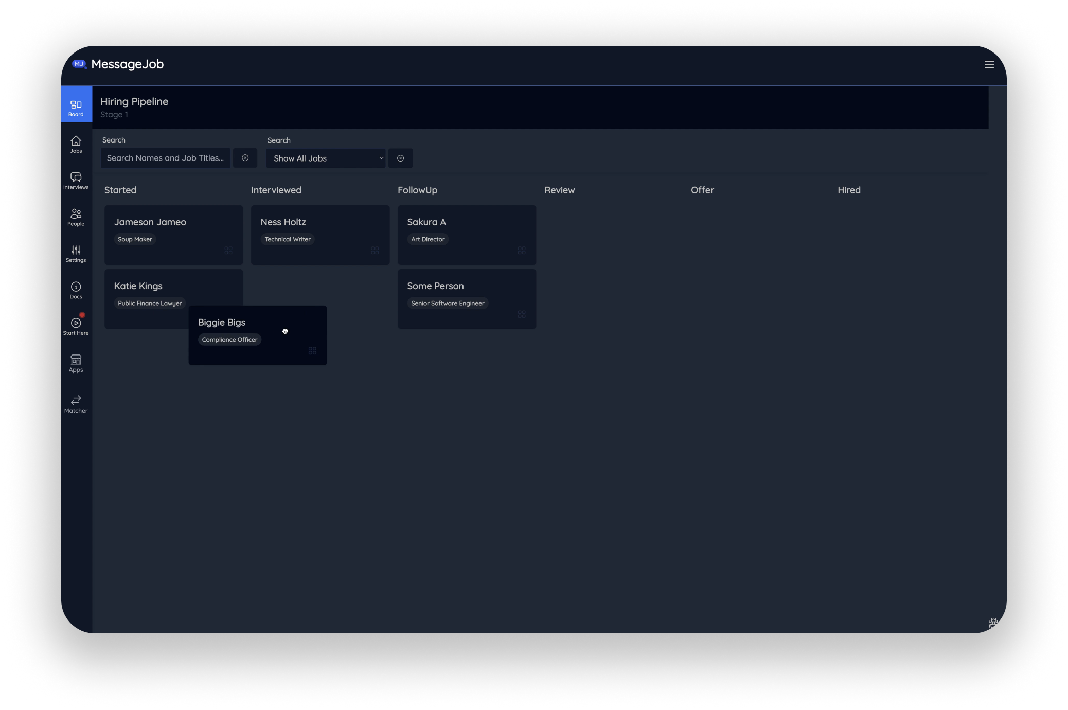Click the Public Finance Lawyer tag
1068x710 pixels.
(150, 303)
